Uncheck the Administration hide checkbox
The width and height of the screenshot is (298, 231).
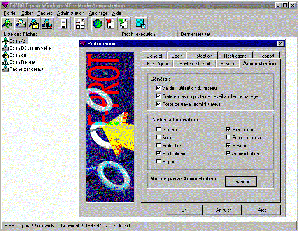point(228,153)
